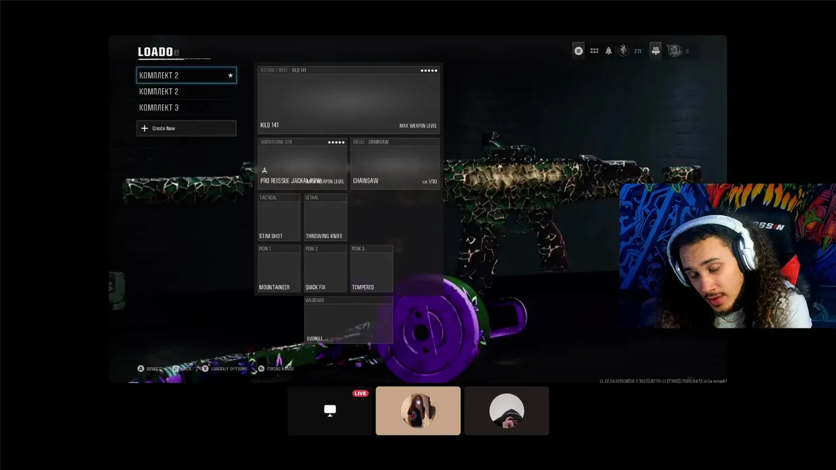This screenshot has height=470, width=836.
Task: Click the submachine gun attachment dots
Action: point(336,142)
